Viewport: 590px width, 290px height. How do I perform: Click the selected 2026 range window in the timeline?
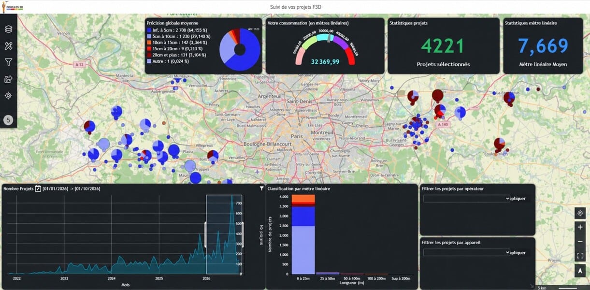click(x=224, y=234)
